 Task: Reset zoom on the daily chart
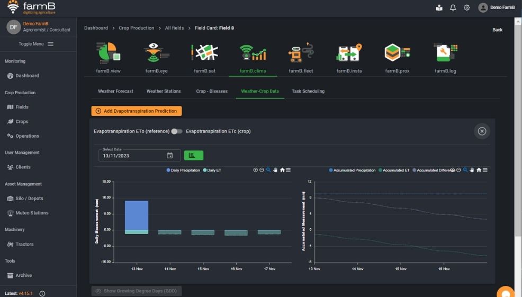tap(282, 170)
